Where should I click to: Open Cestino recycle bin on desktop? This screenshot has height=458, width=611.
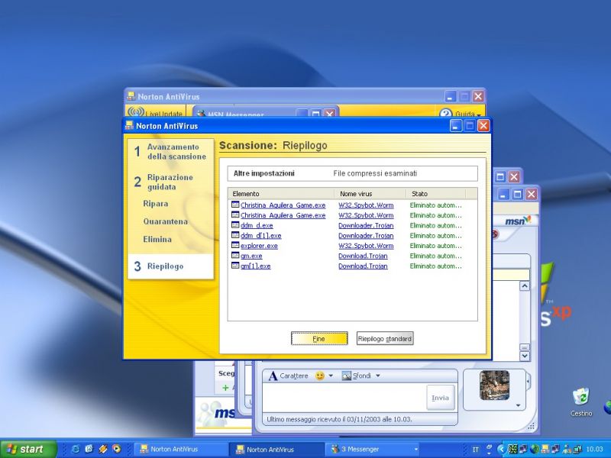(x=581, y=402)
